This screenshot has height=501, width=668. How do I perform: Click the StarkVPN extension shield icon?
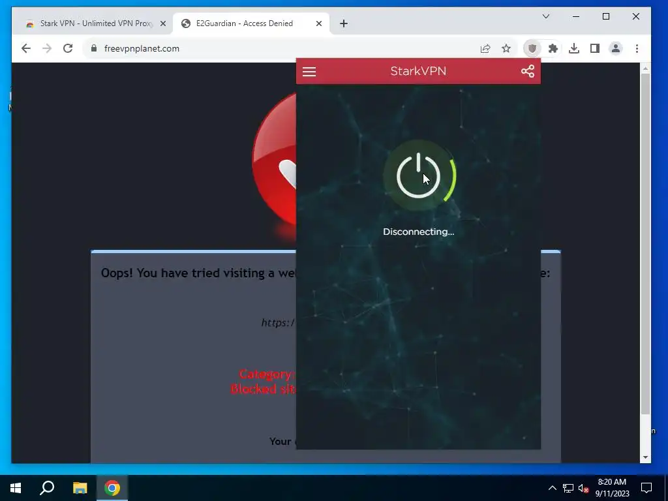(x=532, y=48)
